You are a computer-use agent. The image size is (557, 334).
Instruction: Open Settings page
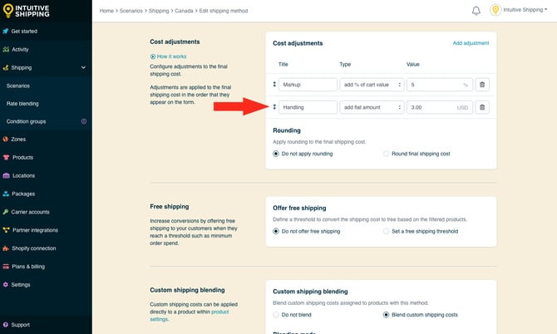pyautogui.click(x=21, y=285)
